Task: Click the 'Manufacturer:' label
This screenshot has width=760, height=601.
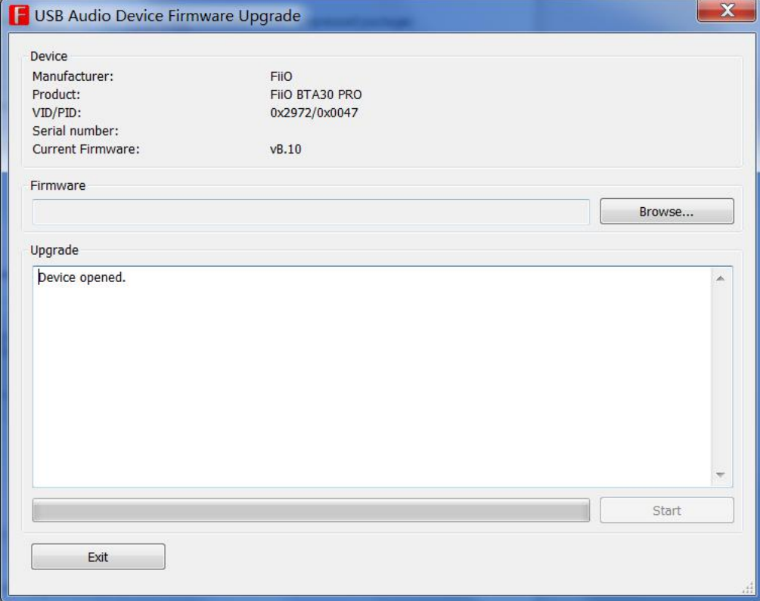Action: tap(73, 76)
